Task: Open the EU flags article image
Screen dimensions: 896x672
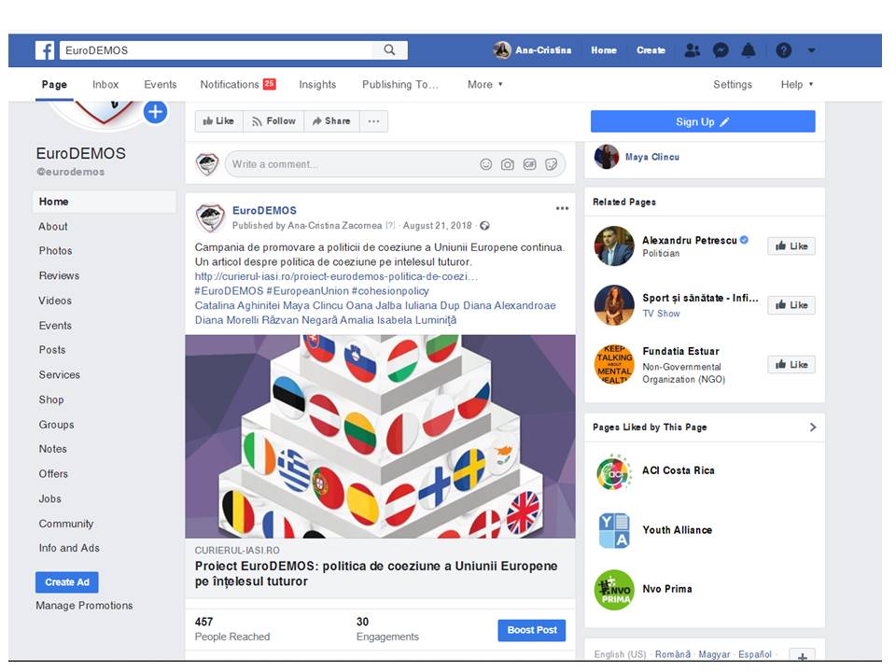Action: (380, 437)
